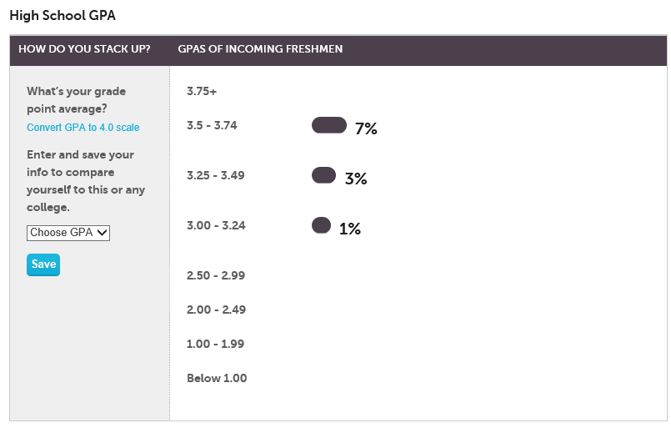Screen dimensions: 671x428
Task: Click the 7% bar for 3.5 - 3.74
Action: coord(329,125)
